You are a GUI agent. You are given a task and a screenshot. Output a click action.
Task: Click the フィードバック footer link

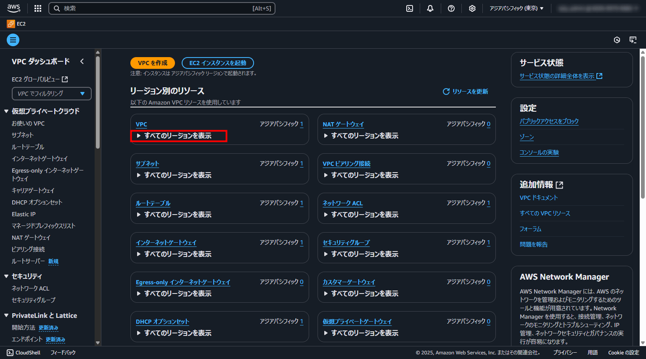click(x=63, y=353)
